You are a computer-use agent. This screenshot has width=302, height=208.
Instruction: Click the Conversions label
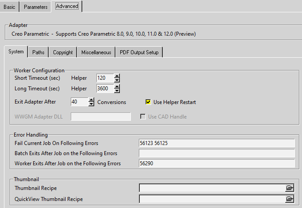[x=112, y=102]
